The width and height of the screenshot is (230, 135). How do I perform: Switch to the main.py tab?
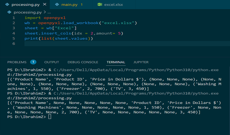pos(69,4)
